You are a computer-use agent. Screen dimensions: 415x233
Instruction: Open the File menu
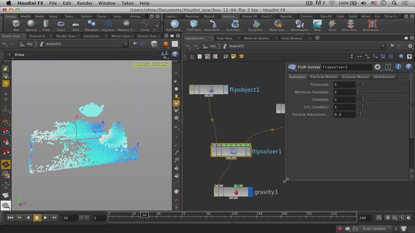tap(53, 3)
